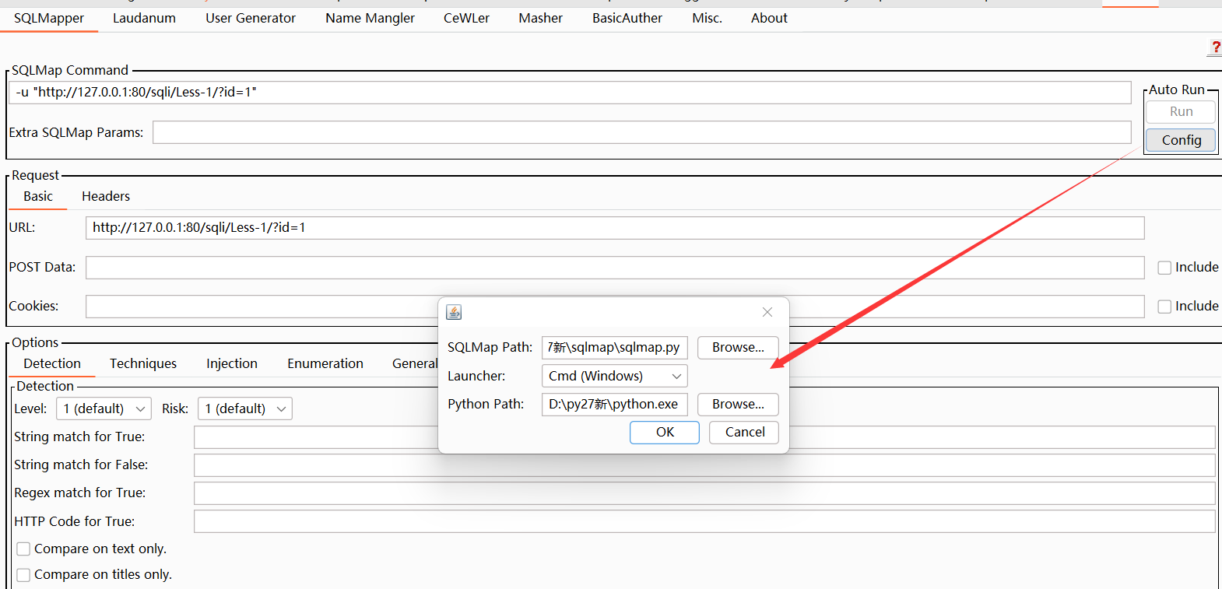1222x589 pixels.
Task: Click the String match for True field
Action: pos(704,437)
